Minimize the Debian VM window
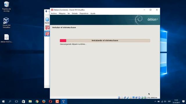The height and width of the screenshot is (104, 186). (x=144, y=10)
